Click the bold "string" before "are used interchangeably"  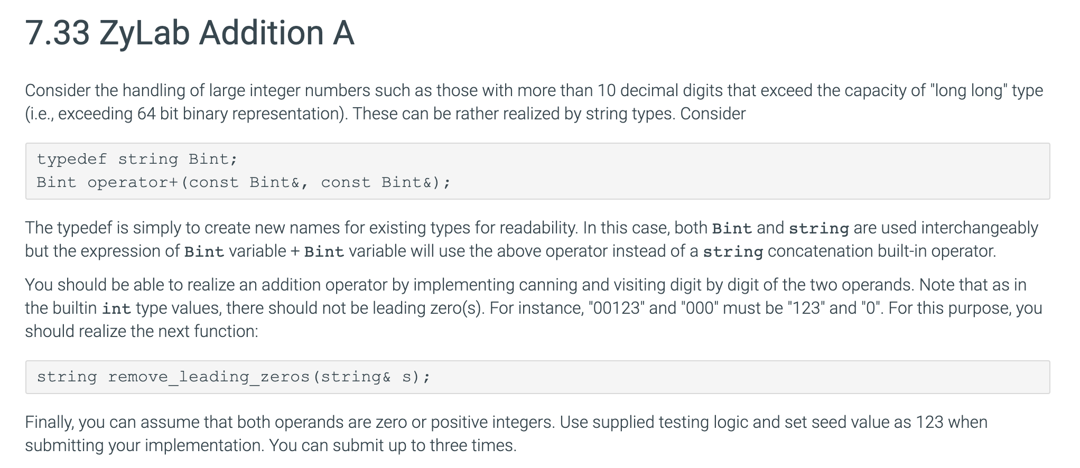(818, 228)
